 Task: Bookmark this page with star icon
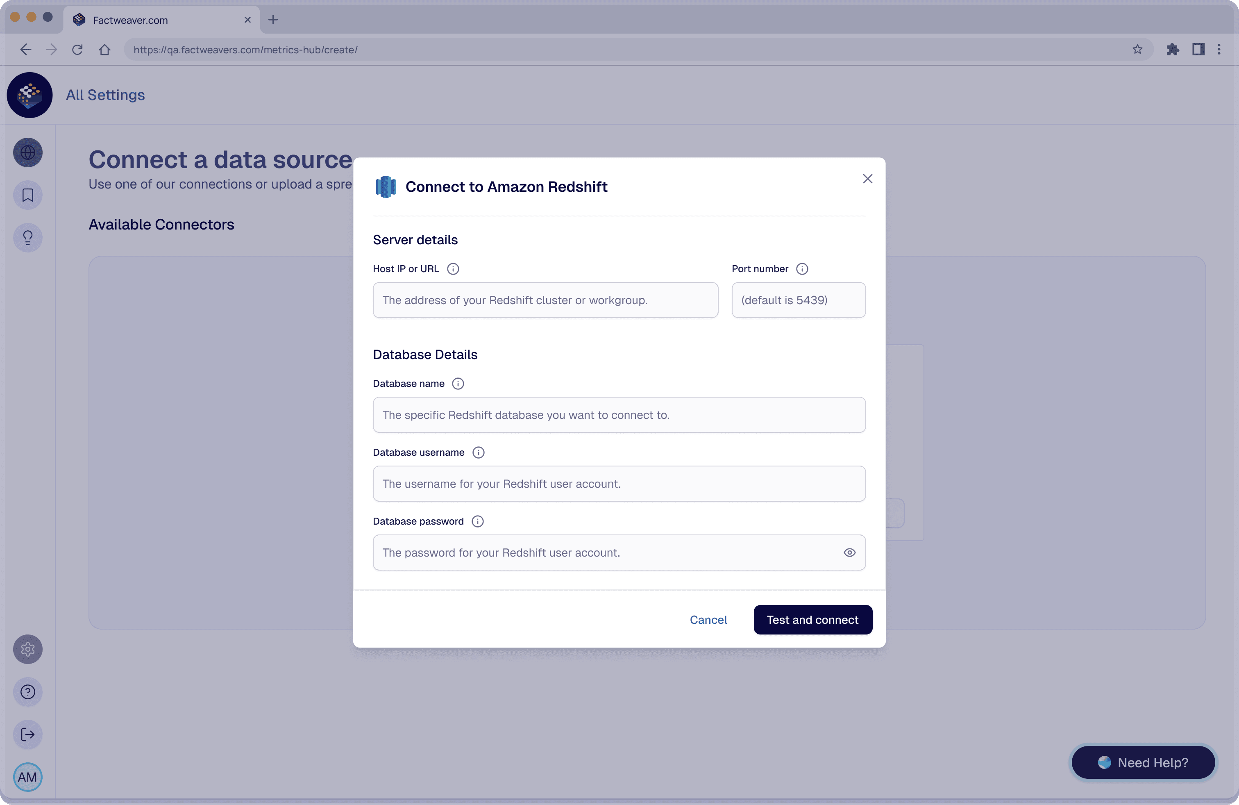(1137, 50)
